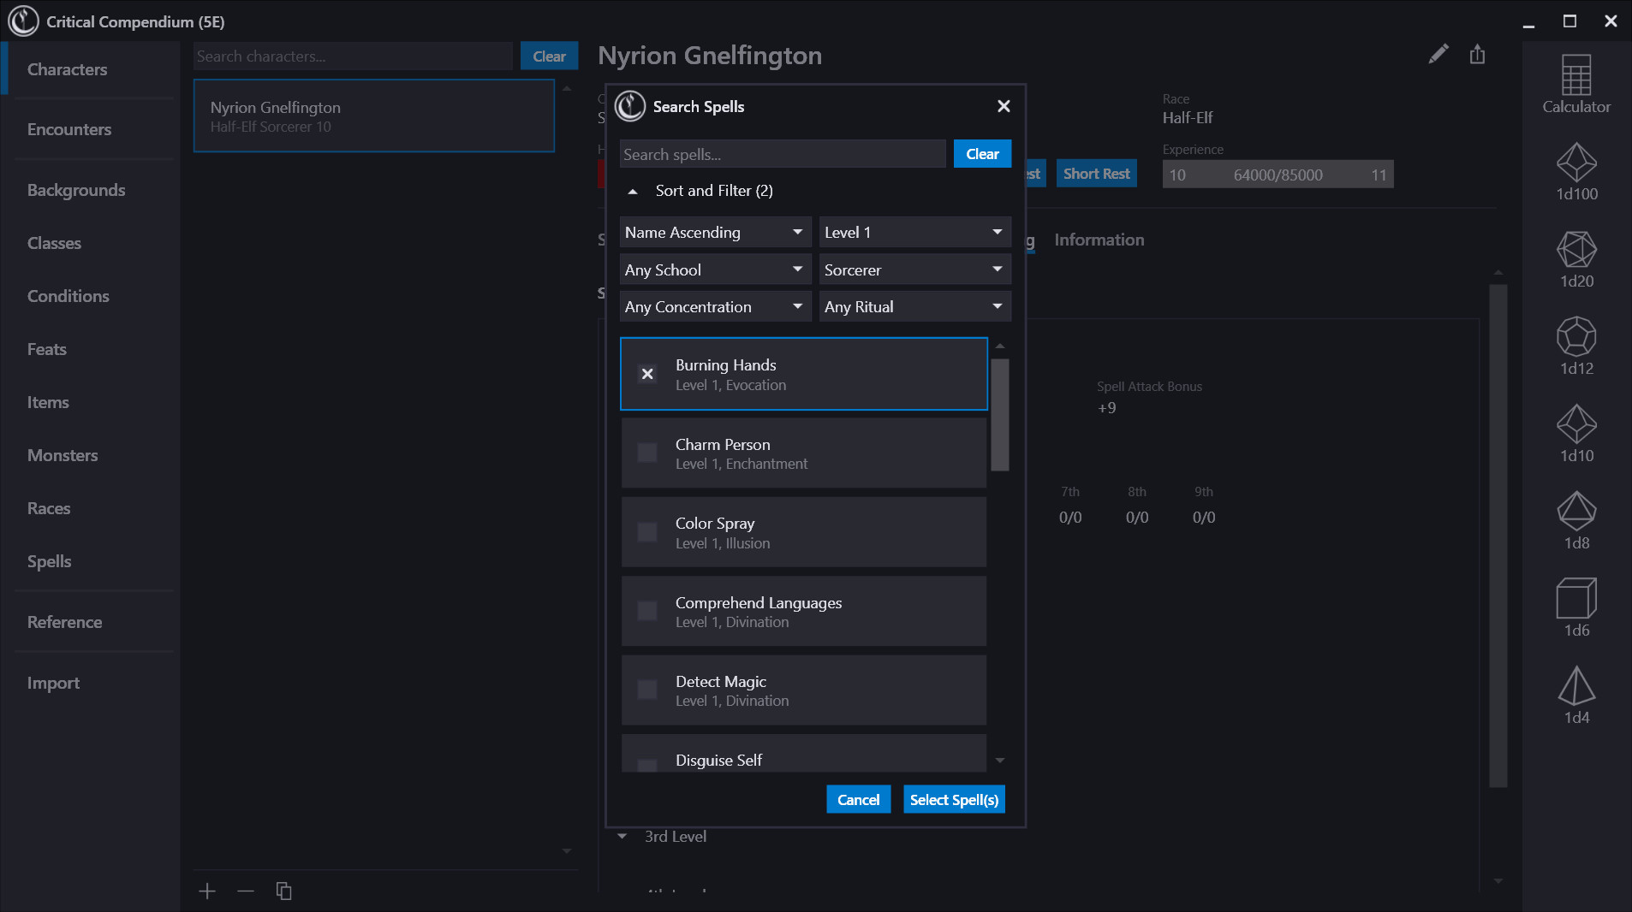
Task: Click the Search spells input field
Action: tap(781, 154)
